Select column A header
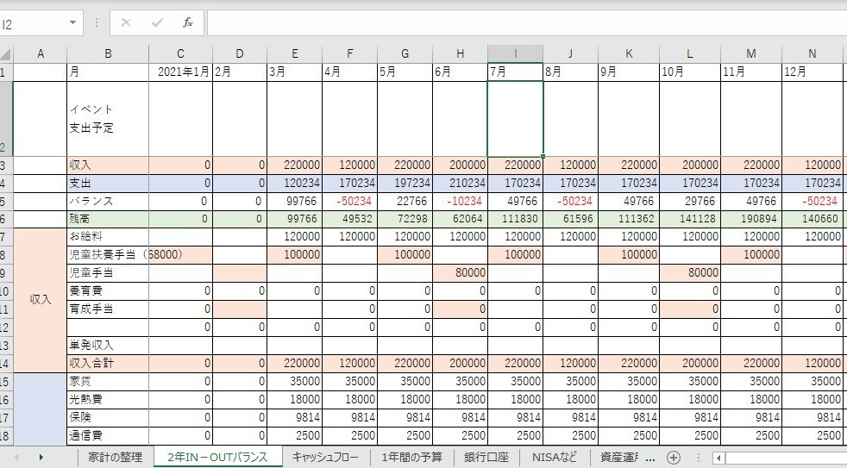847x468 pixels. (x=40, y=54)
